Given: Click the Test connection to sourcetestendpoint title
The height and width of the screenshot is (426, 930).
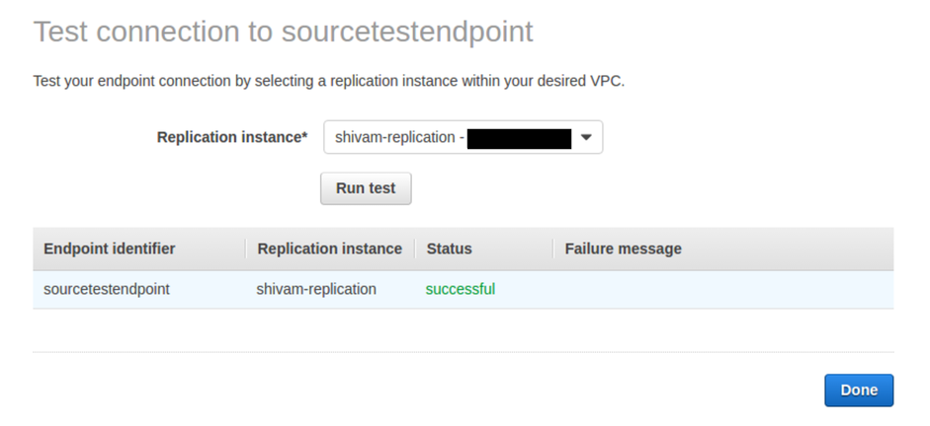Looking at the screenshot, I should point(284,32).
